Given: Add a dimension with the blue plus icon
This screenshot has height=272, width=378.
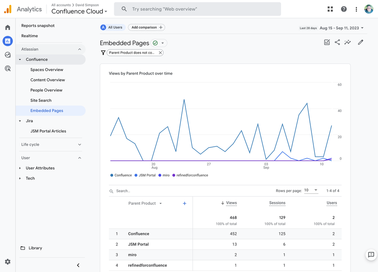Looking at the screenshot, I should tap(184, 203).
